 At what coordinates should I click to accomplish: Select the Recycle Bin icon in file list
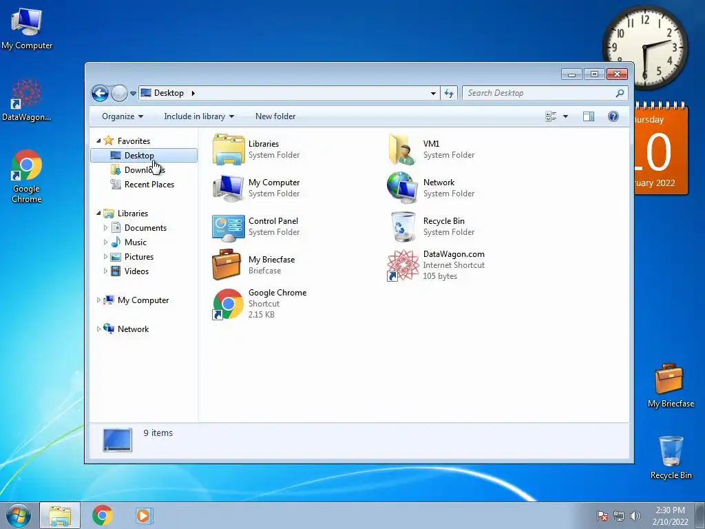403,227
